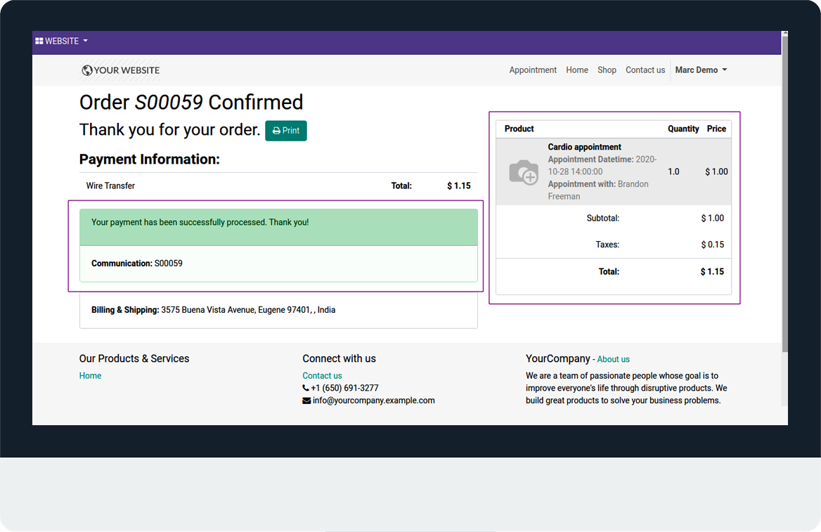The height and width of the screenshot is (532, 821).
Task: Click the Taxes $ 0.15 amount
Action: click(x=713, y=245)
